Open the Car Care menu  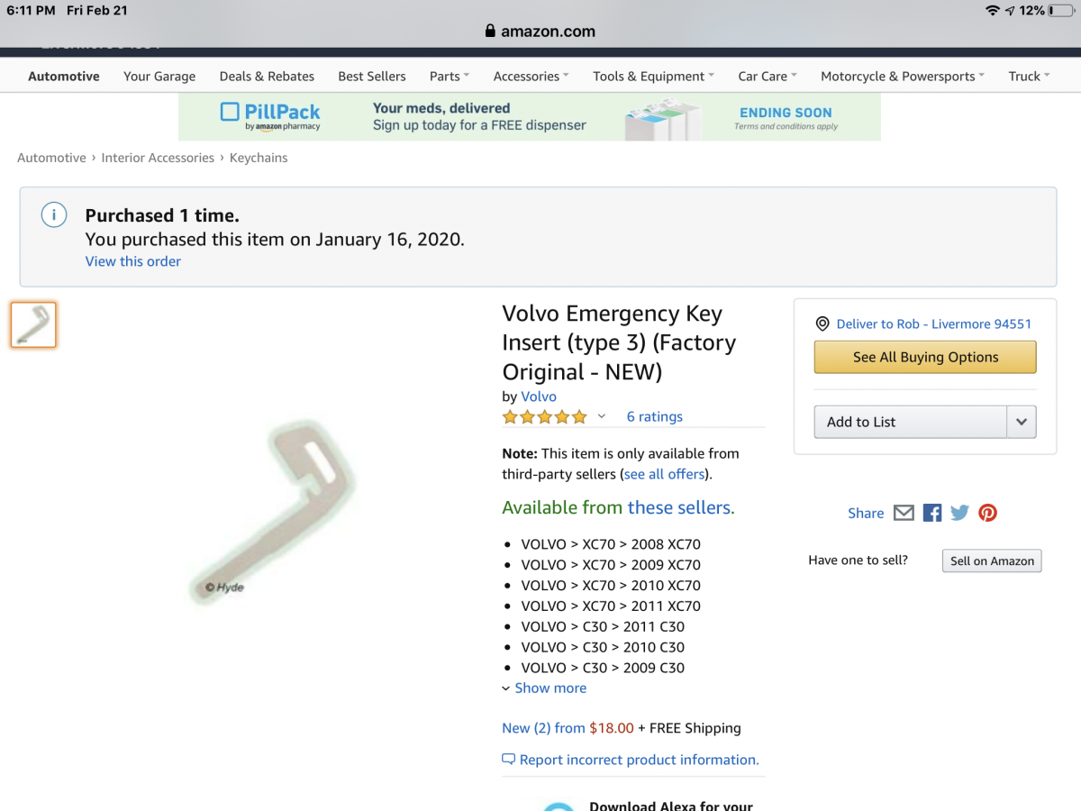(x=768, y=77)
